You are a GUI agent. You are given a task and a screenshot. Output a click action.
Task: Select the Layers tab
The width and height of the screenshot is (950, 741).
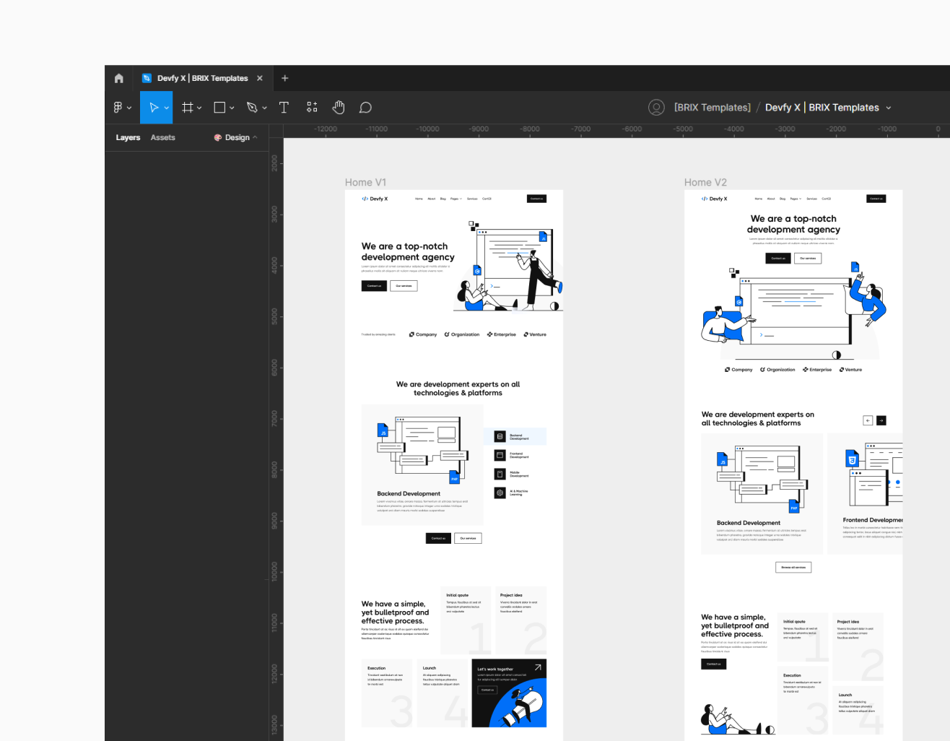[128, 137]
